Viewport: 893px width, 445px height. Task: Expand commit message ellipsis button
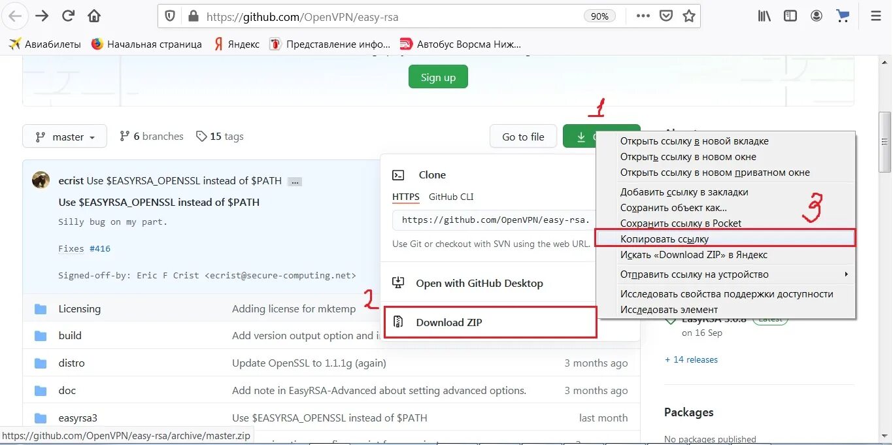coord(295,182)
